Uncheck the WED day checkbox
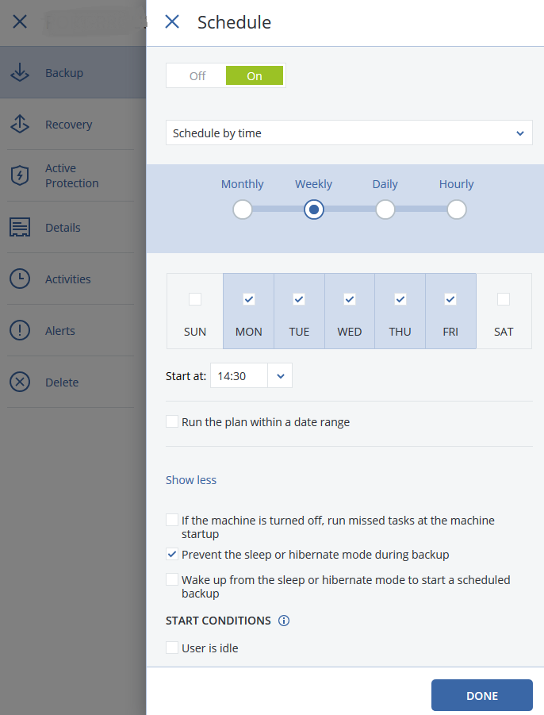 coord(350,299)
